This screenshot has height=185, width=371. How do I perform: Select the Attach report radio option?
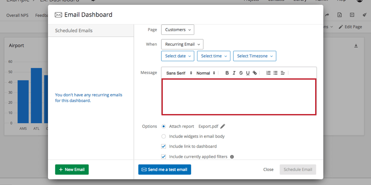(164, 126)
